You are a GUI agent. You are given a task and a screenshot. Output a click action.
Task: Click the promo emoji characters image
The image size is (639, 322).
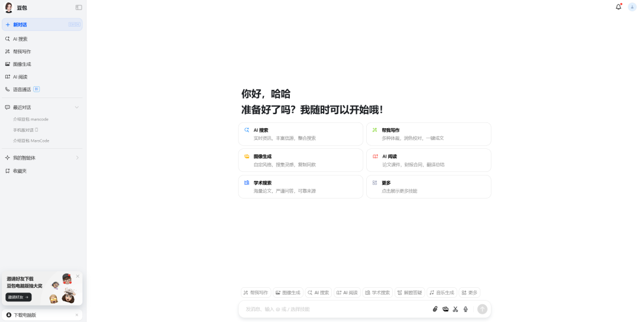(x=64, y=289)
